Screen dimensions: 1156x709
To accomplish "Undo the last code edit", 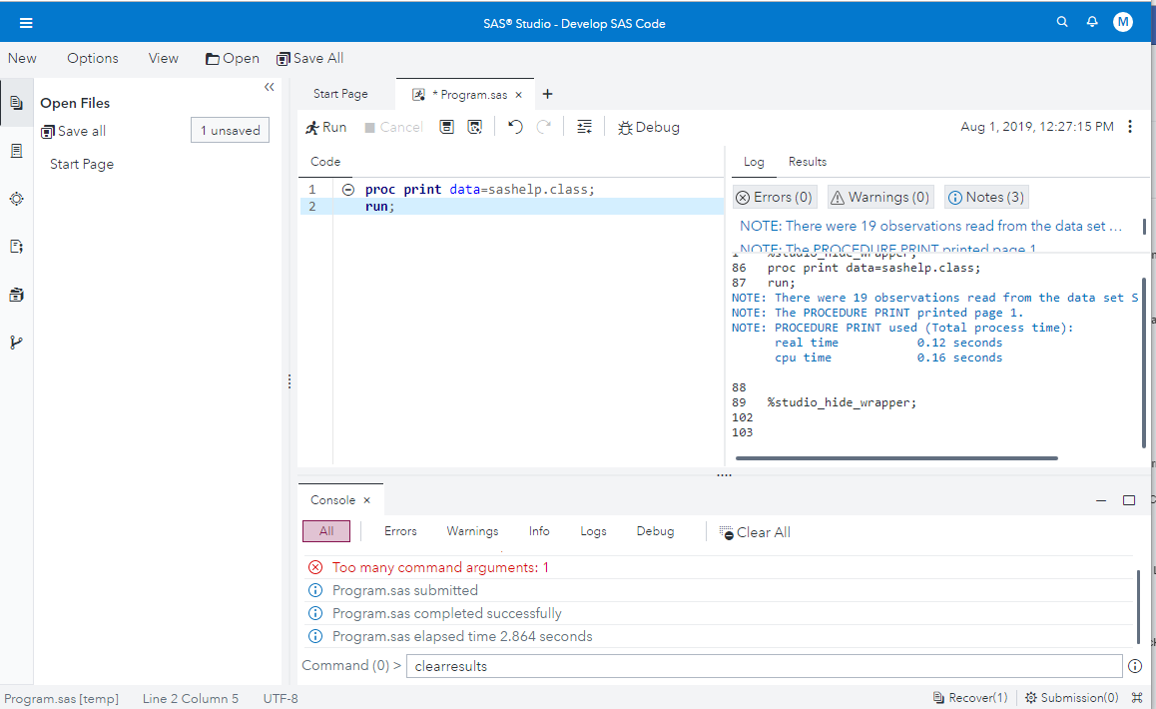I will 515,127.
